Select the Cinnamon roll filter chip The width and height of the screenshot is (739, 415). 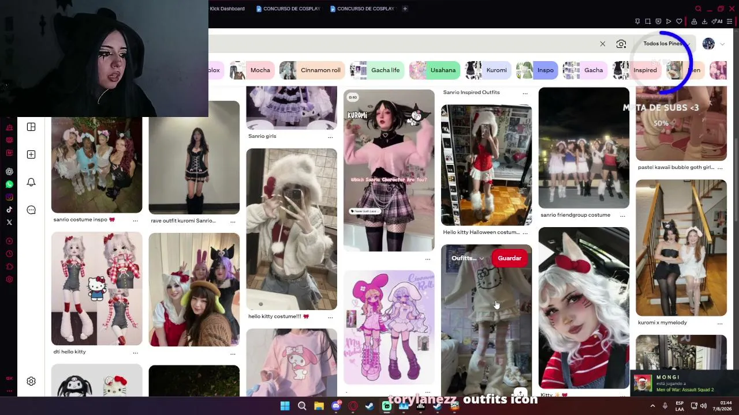[x=312, y=70]
